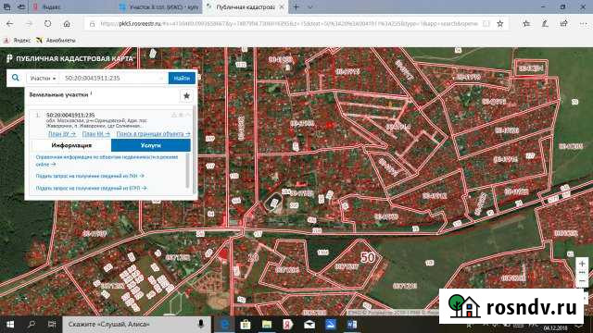Close the Публичная кадастровая browser tab
This screenshot has height=333, width=593.
click(282, 7)
